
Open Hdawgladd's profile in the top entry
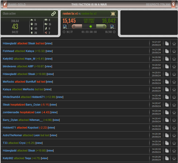pyautogui.click(x=9, y=44)
